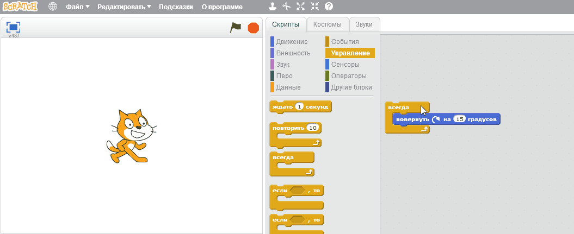The image size is (574, 234).
Task: Click the green flag to start
Action: (x=235, y=28)
